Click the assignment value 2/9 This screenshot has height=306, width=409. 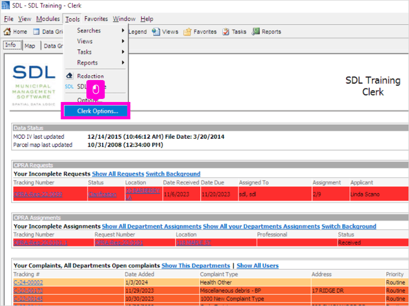(317, 195)
